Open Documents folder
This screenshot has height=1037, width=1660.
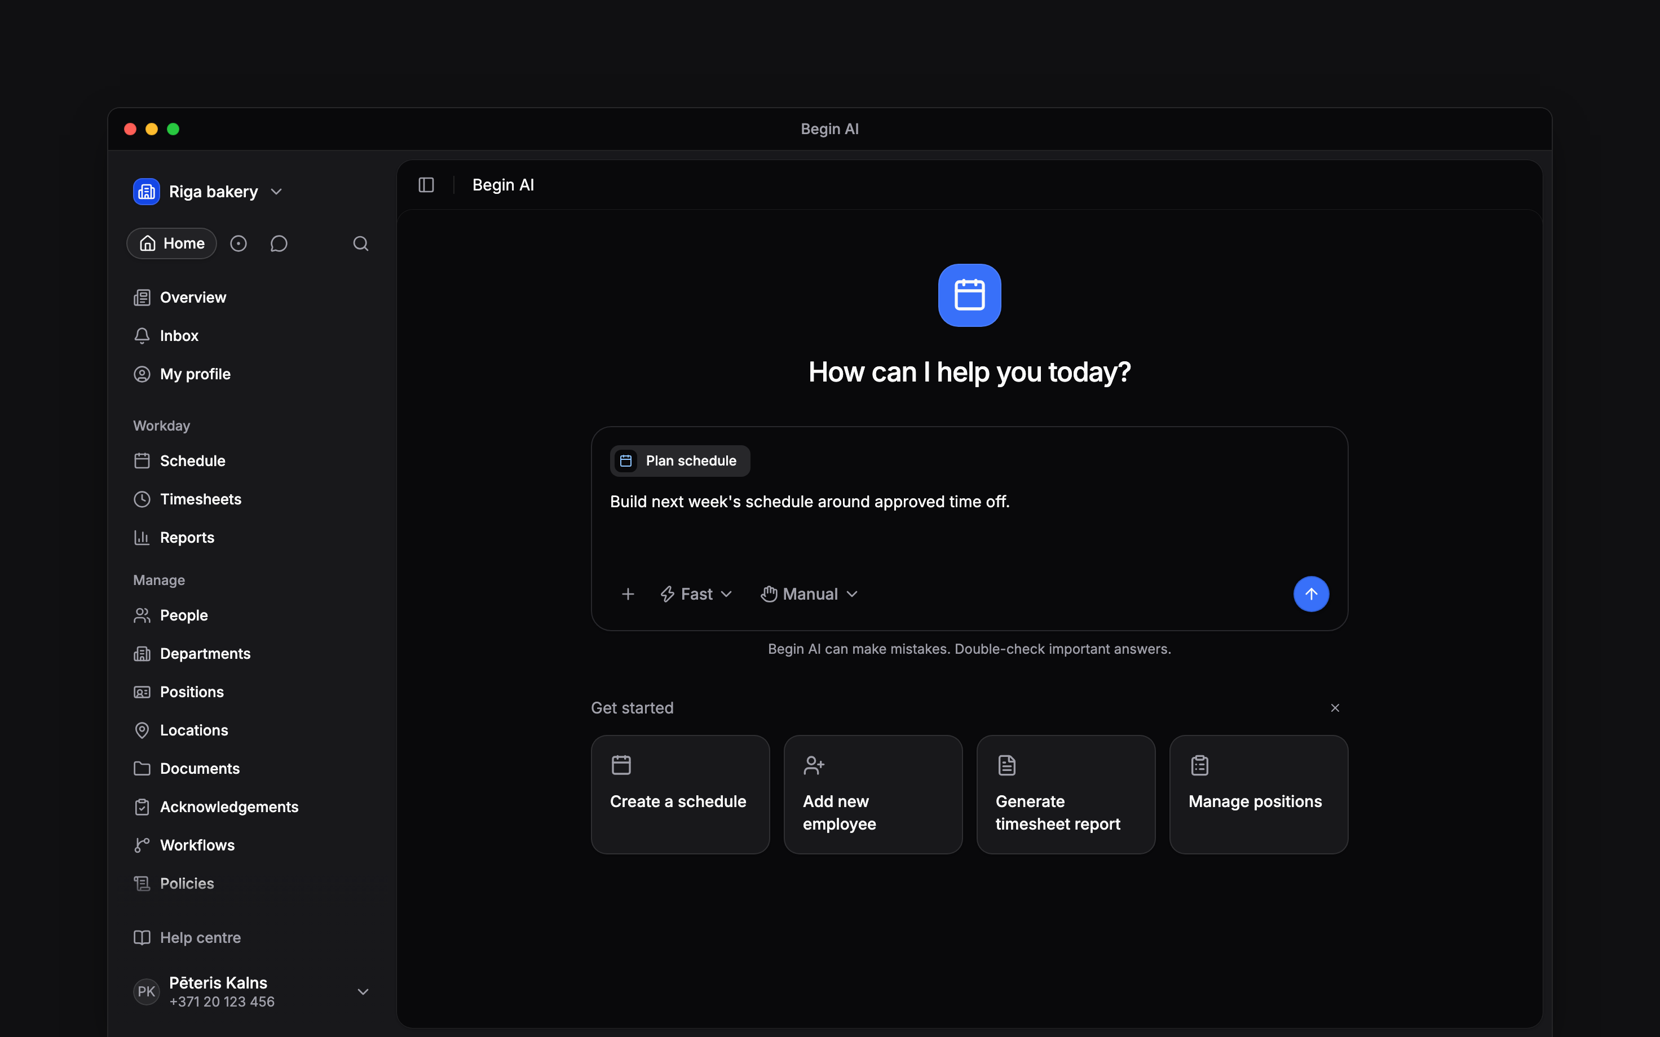click(x=187, y=769)
